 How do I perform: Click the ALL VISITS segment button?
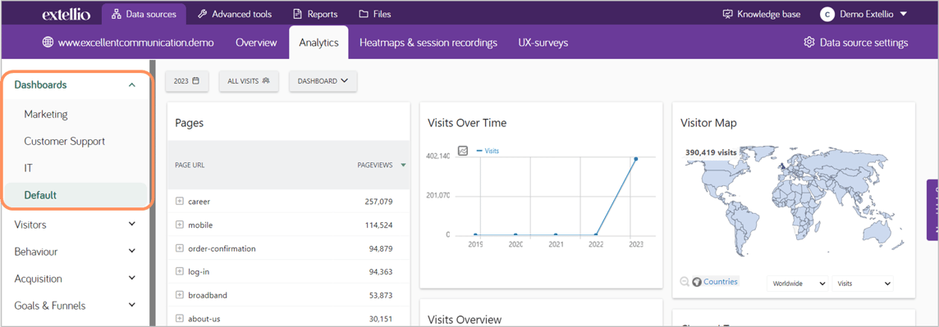(x=249, y=81)
